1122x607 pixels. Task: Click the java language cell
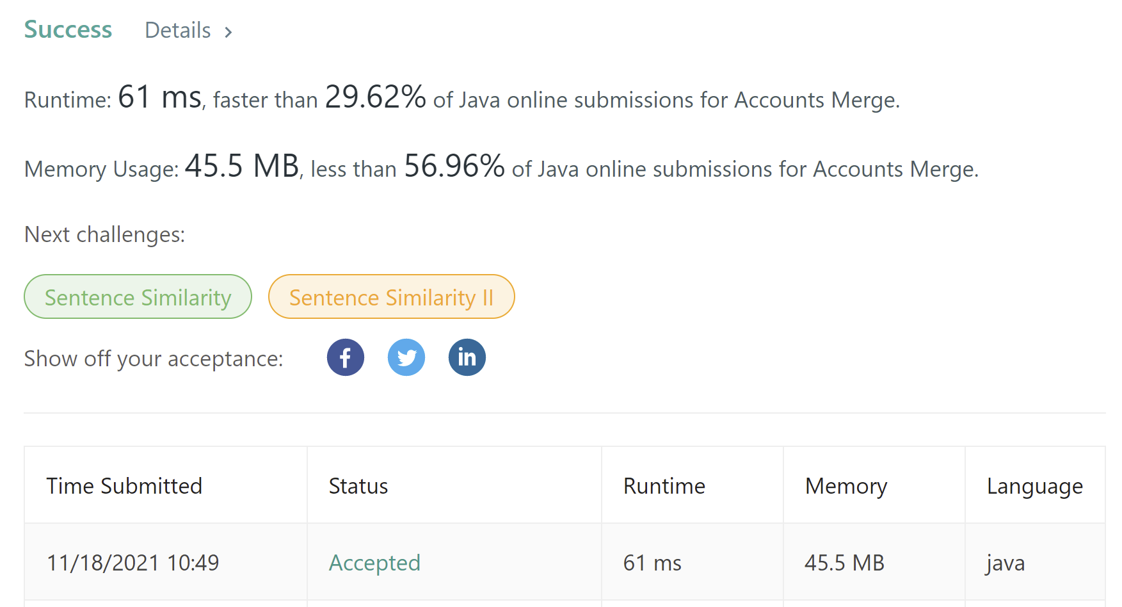click(1006, 563)
